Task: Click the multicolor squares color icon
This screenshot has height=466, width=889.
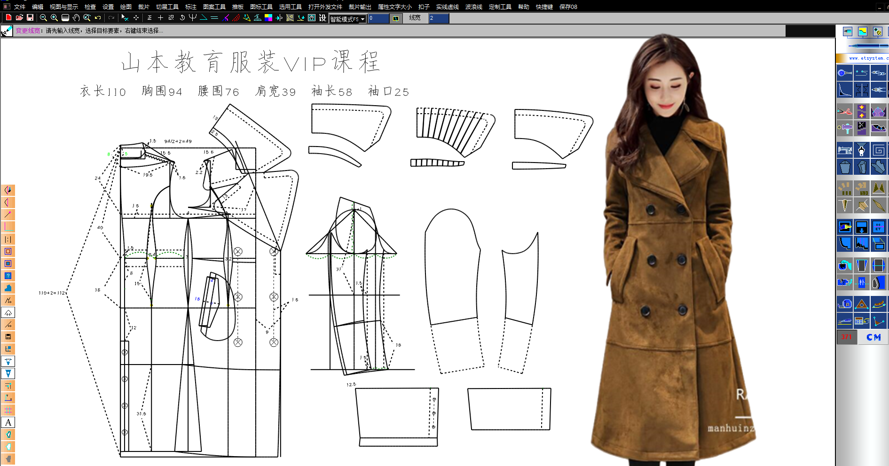Action: [268, 18]
